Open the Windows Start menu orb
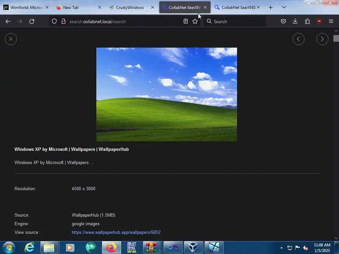This screenshot has height=254, width=339. [9, 247]
